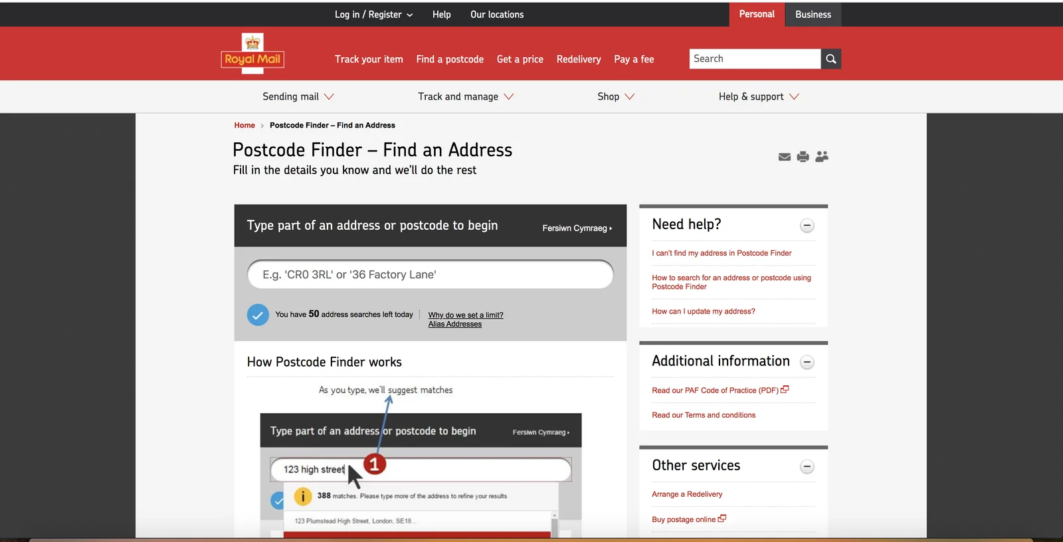The width and height of the screenshot is (1063, 542).
Task: Expand the Help & support menu
Action: [759, 96]
